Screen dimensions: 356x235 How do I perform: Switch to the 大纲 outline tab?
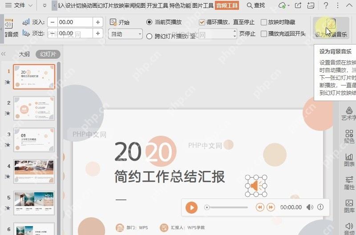click(x=24, y=54)
